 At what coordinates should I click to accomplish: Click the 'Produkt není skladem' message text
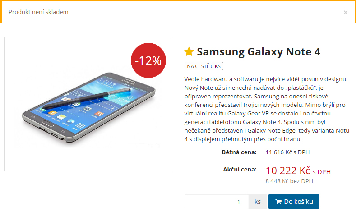point(39,12)
